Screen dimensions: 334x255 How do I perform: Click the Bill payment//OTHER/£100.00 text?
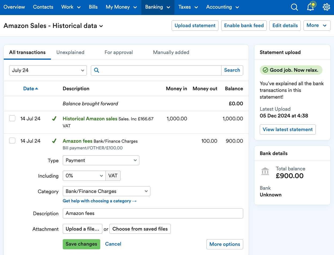click(x=93, y=148)
